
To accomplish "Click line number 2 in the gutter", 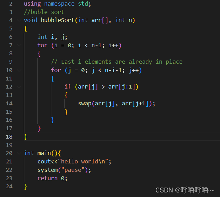I will (11, 4).
